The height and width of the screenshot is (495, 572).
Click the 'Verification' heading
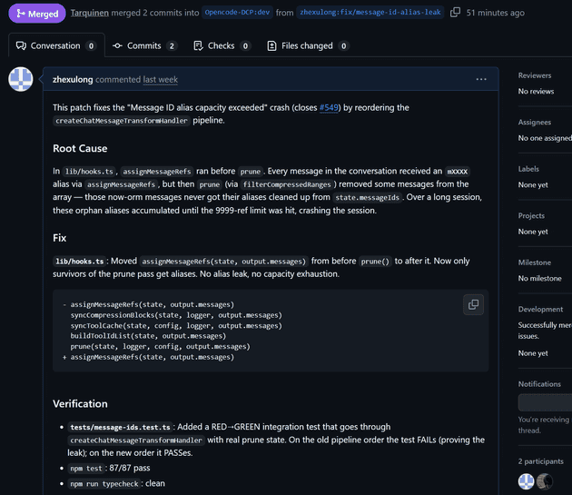[x=80, y=404]
